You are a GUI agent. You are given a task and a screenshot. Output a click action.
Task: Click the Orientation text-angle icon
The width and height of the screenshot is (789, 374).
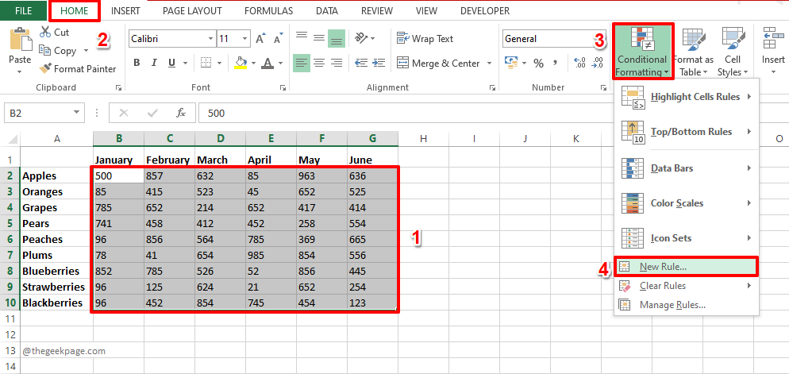click(361, 38)
